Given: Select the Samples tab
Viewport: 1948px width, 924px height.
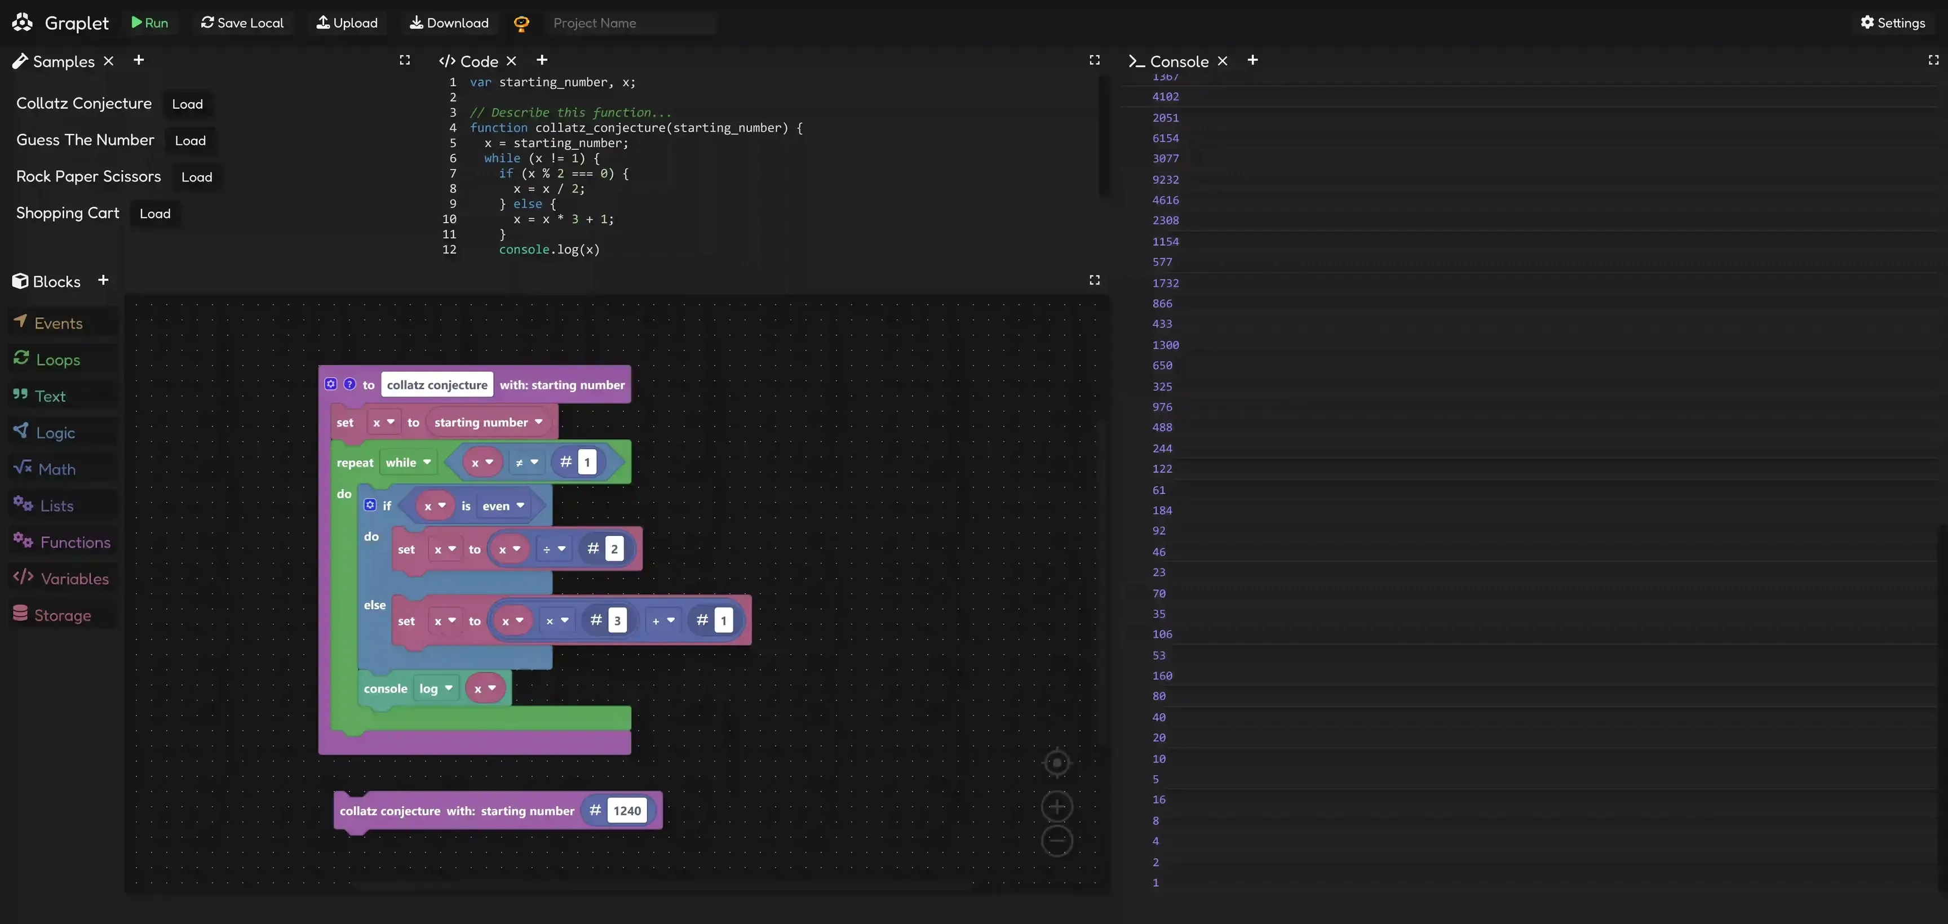Looking at the screenshot, I should point(53,61).
